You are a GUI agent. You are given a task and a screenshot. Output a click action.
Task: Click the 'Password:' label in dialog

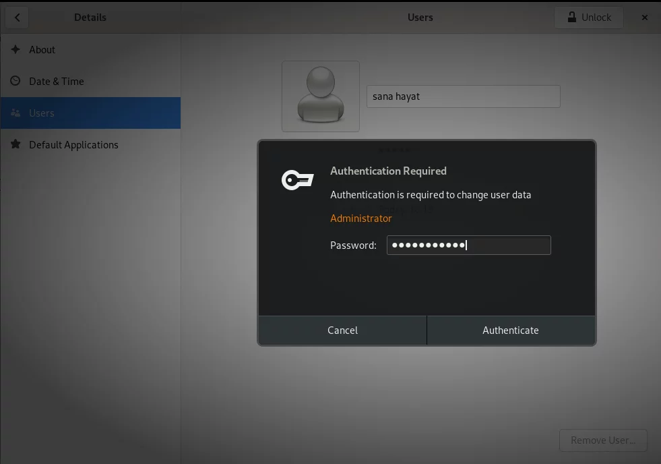click(x=353, y=245)
